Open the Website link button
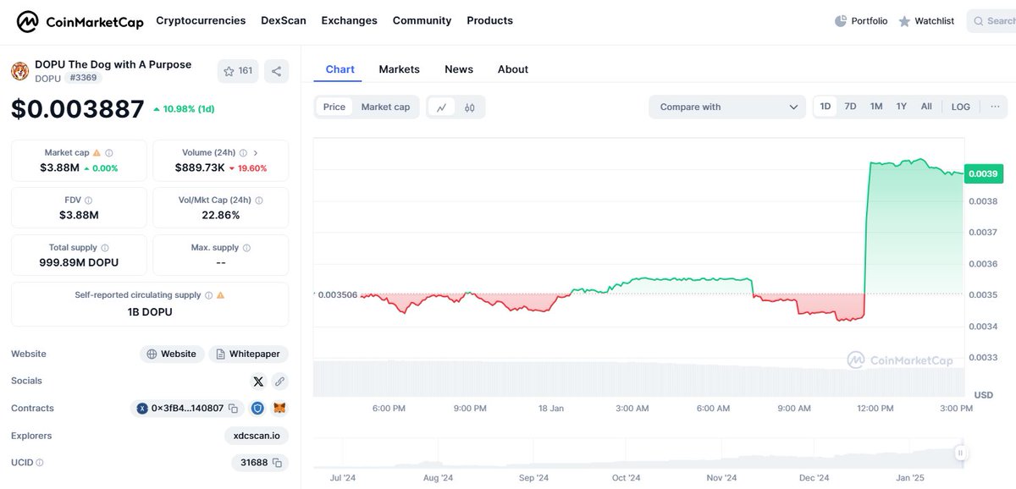 [x=172, y=354]
